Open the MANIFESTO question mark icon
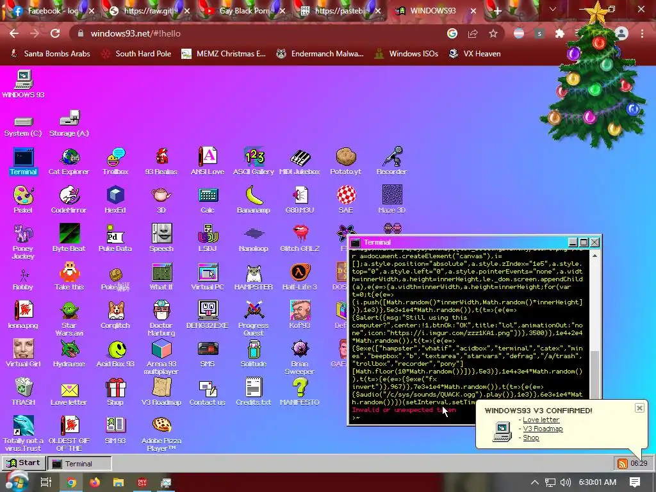656x492 pixels. coord(300,392)
